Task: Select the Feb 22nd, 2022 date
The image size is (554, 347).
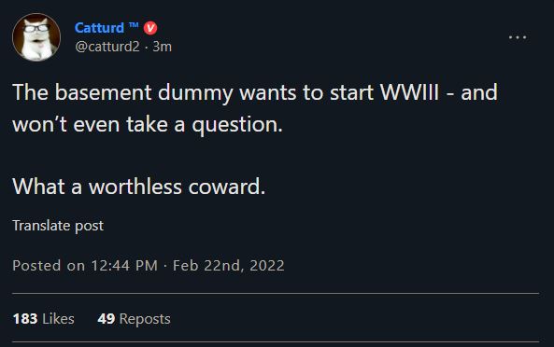Action: pos(229,266)
